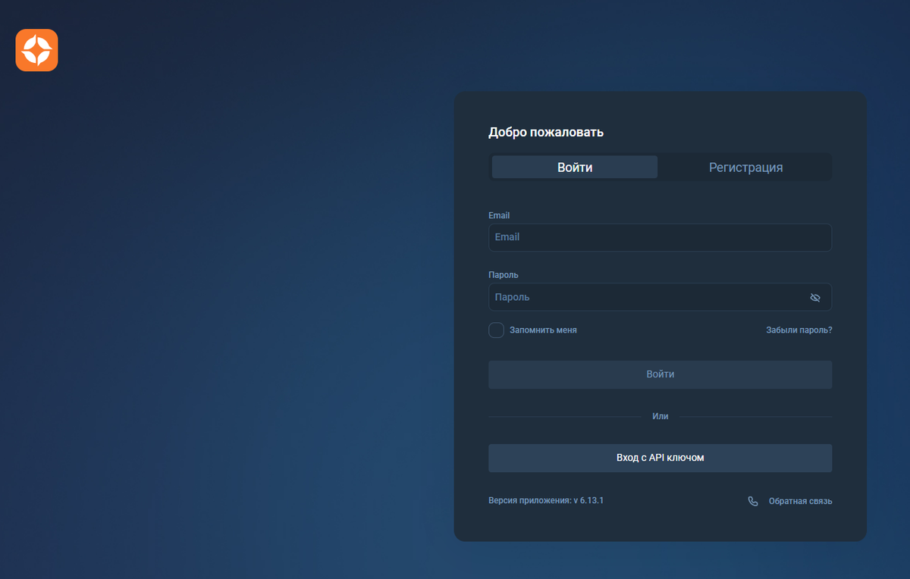910x579 pixels.
Task: Switch to the Регистрация tab
Action: [745, 167]
